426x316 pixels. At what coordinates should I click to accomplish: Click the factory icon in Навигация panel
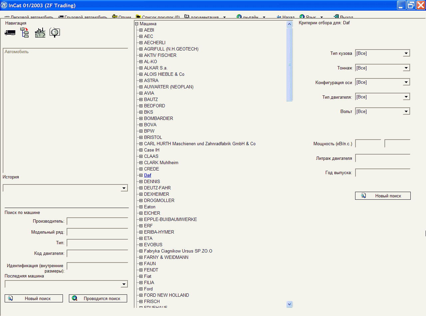40,33
